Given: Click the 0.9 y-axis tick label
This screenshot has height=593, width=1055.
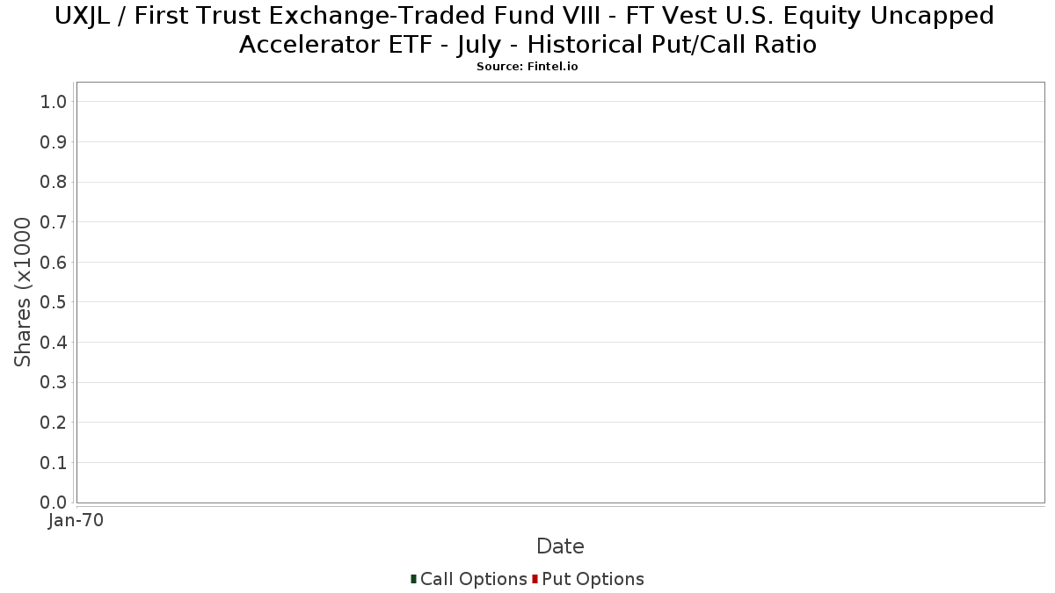Looking at the screenshot, I should (x=54, y=142).
